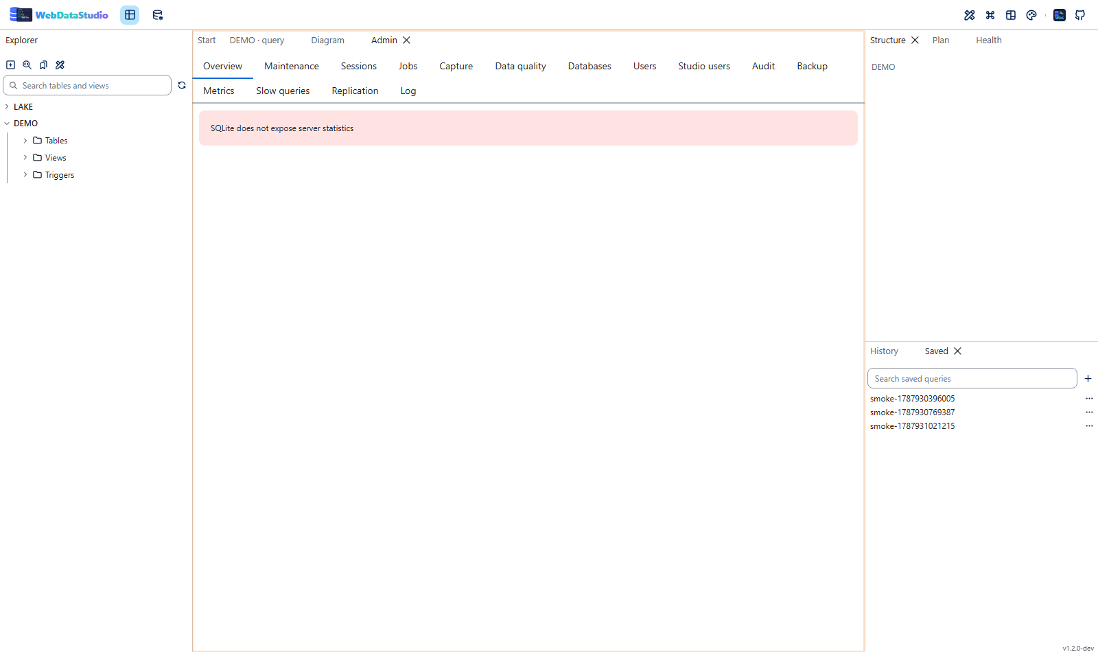Image resolution: width=1098 pixels, height=652 pixels.
Task: Open the Replication sub-tab
Action: point(355,91)
